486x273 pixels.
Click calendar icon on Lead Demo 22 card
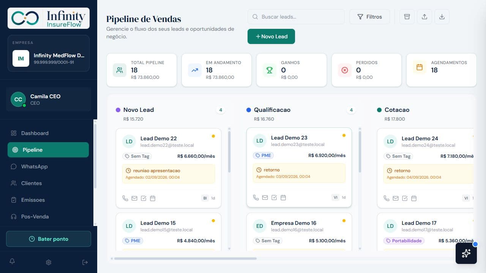tap(153, 198)
